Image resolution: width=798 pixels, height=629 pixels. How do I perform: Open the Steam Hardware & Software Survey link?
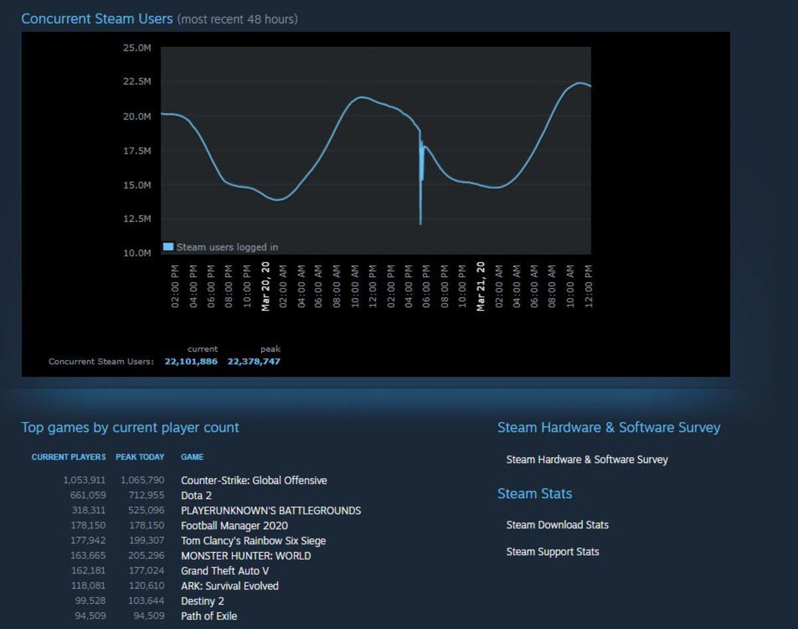(587, 459)
